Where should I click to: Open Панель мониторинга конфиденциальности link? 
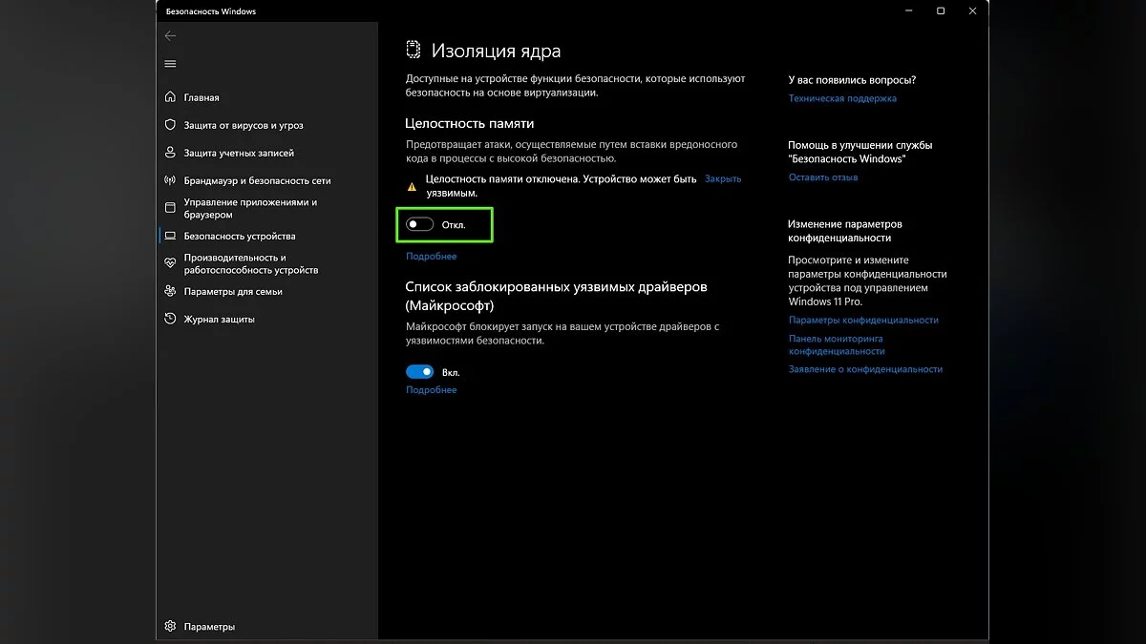pos(836,344)
